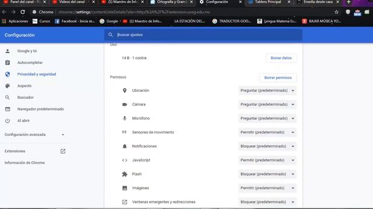Open the Imágenes permission dropdown

(267, 188)
